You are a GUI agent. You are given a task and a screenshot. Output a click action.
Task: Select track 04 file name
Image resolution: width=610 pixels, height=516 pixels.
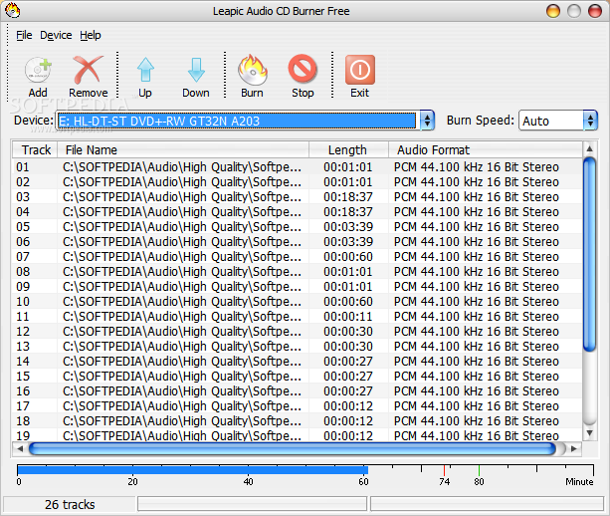[182, 212]
